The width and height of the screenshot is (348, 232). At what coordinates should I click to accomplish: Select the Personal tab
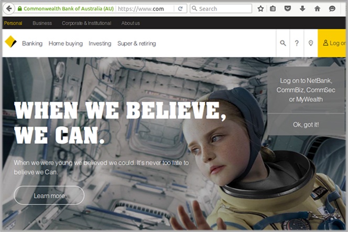13,23
